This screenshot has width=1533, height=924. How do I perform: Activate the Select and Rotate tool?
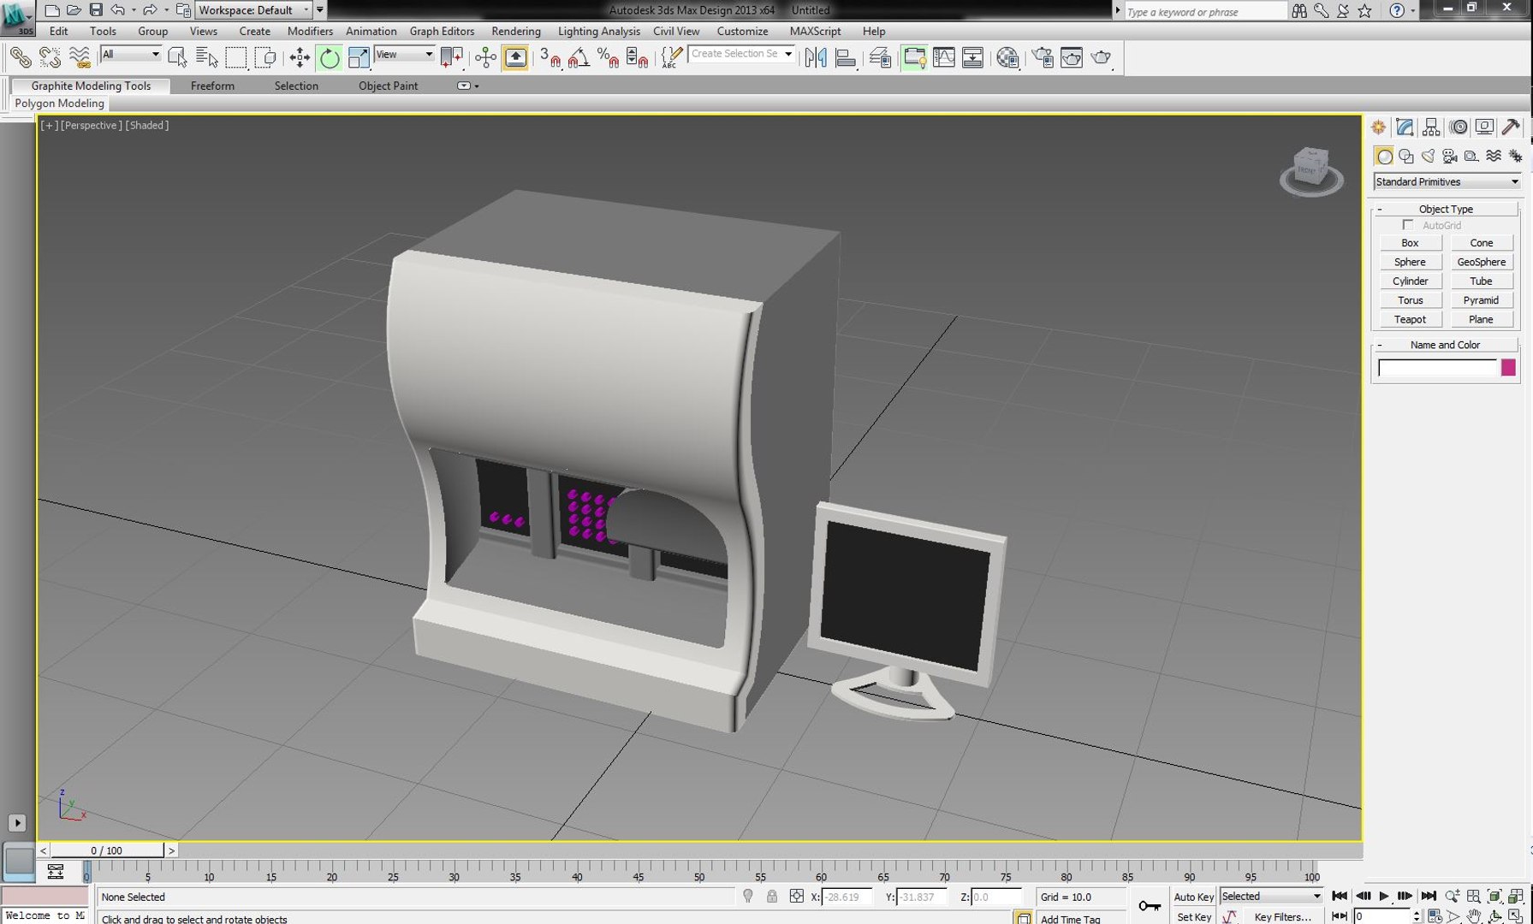click(x=329, y=57)
